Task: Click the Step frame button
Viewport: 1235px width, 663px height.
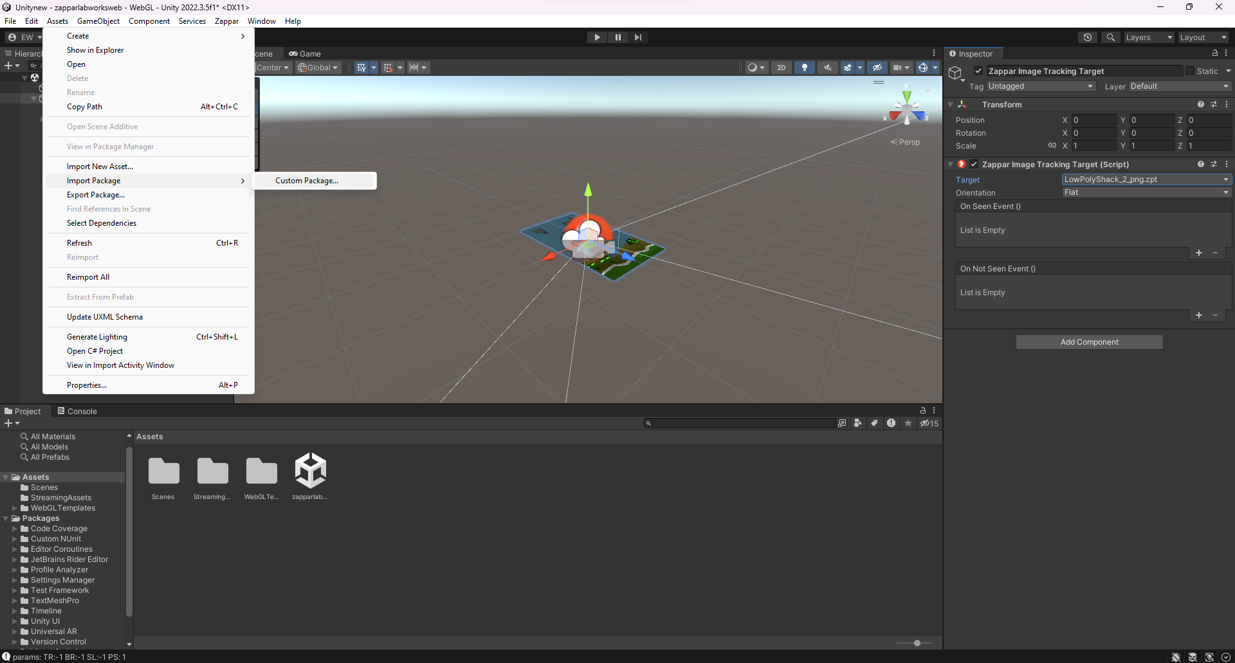Action: (x=637, y=37)
